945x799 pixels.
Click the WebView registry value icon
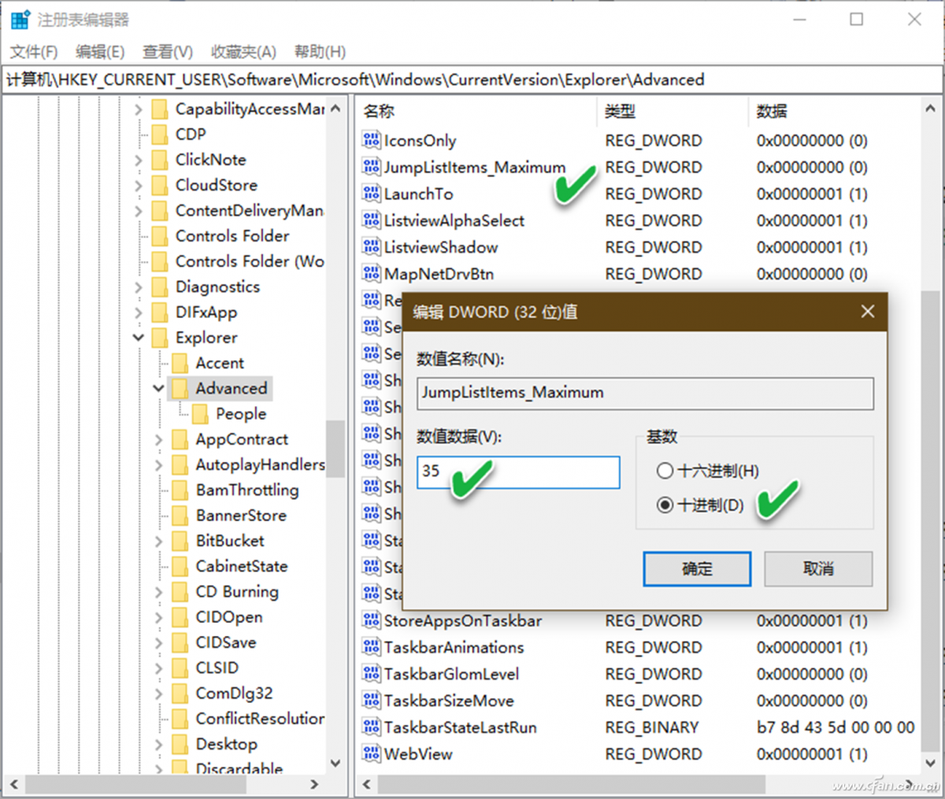point(371,753)
